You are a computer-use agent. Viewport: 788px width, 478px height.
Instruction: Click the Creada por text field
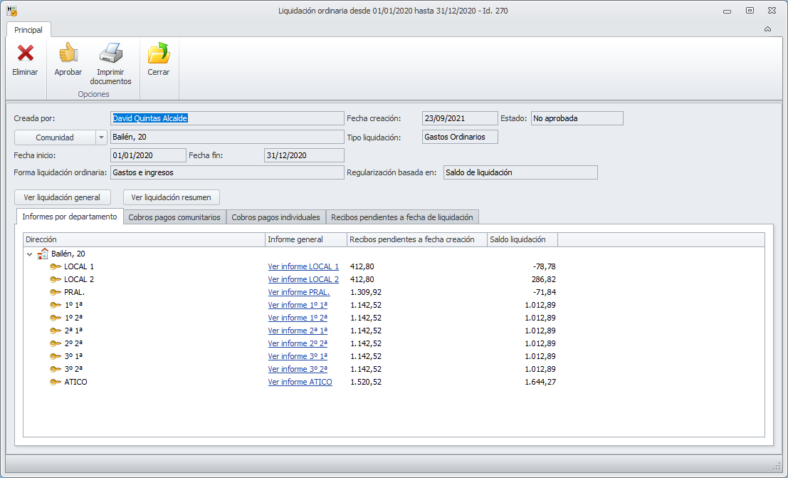tap(227, 118)
